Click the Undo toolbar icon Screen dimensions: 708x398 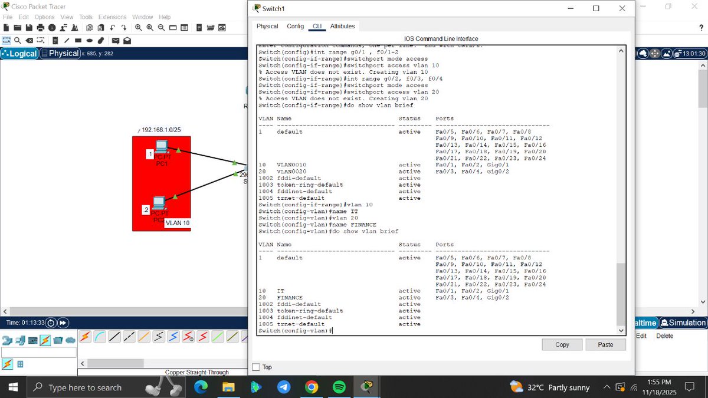pos(113,28)
